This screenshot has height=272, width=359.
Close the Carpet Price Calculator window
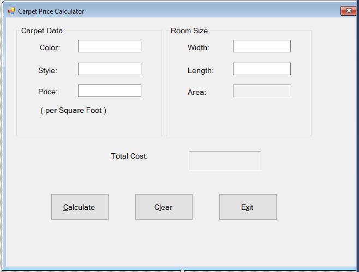coord(348,11)
